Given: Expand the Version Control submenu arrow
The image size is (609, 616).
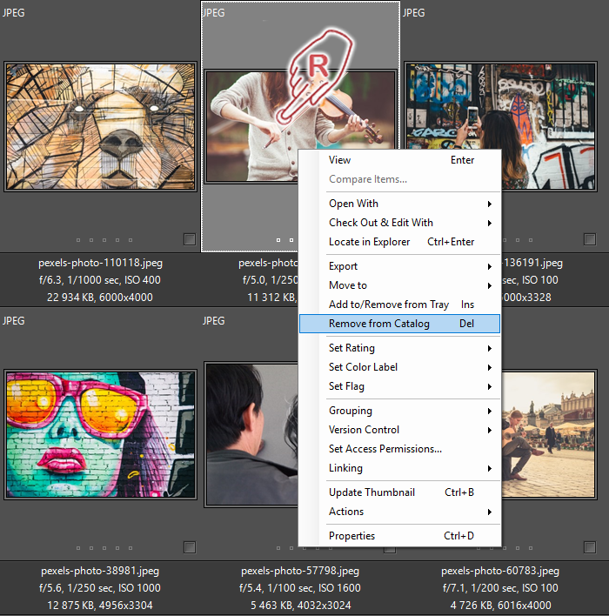Looking at the screenshot, I should 490,431.
